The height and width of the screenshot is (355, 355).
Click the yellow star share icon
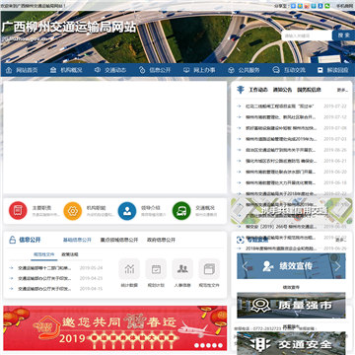pyautogui.click(x=300, y=6)
